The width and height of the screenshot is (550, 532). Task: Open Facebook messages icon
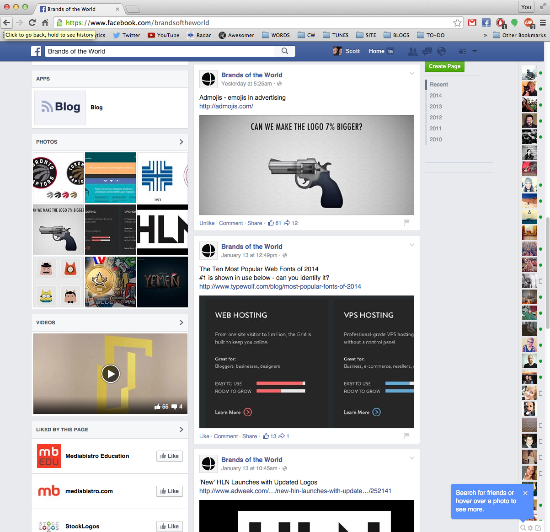click(427, 51)
